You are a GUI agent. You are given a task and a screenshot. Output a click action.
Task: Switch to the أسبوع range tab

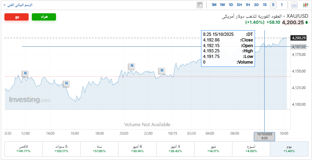251,149
